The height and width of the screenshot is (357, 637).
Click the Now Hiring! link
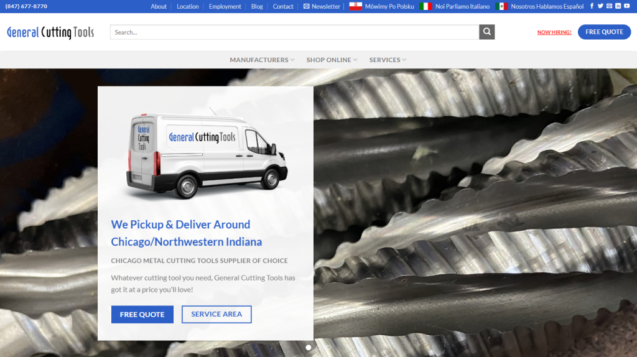pos(554,32)
